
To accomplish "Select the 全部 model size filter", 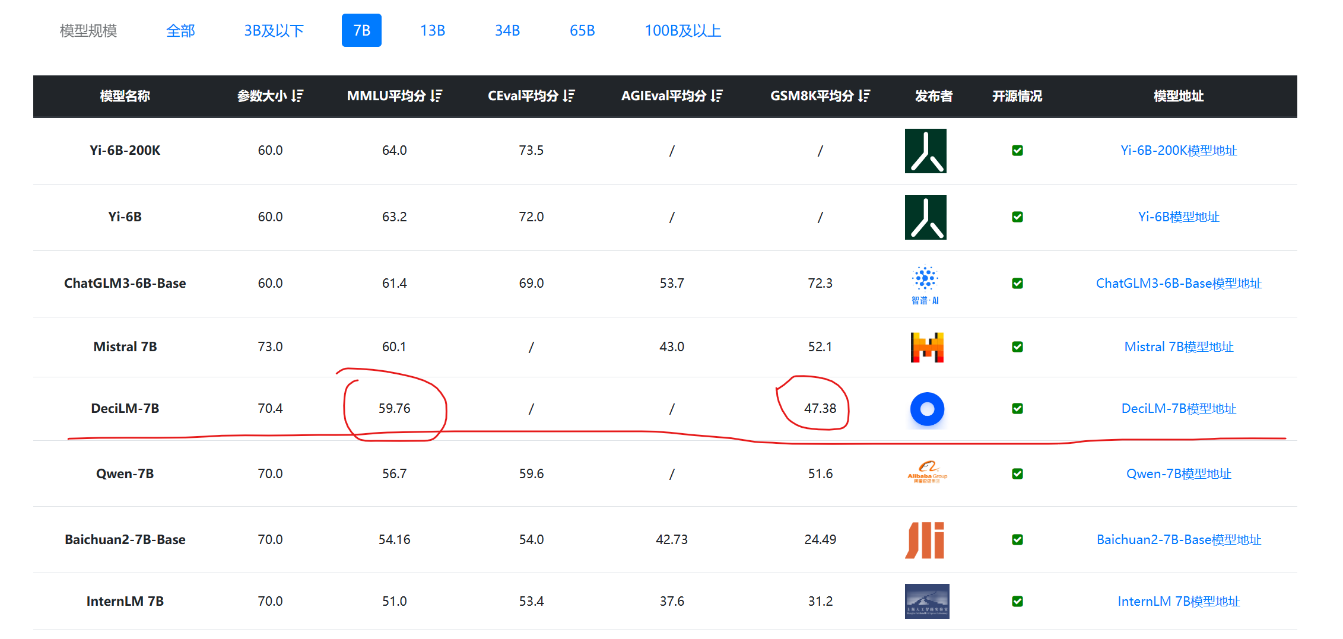I will point(180,31).
